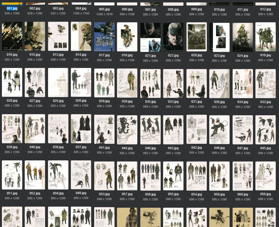Open the 024.jpg thumbnail

point(243,37)
